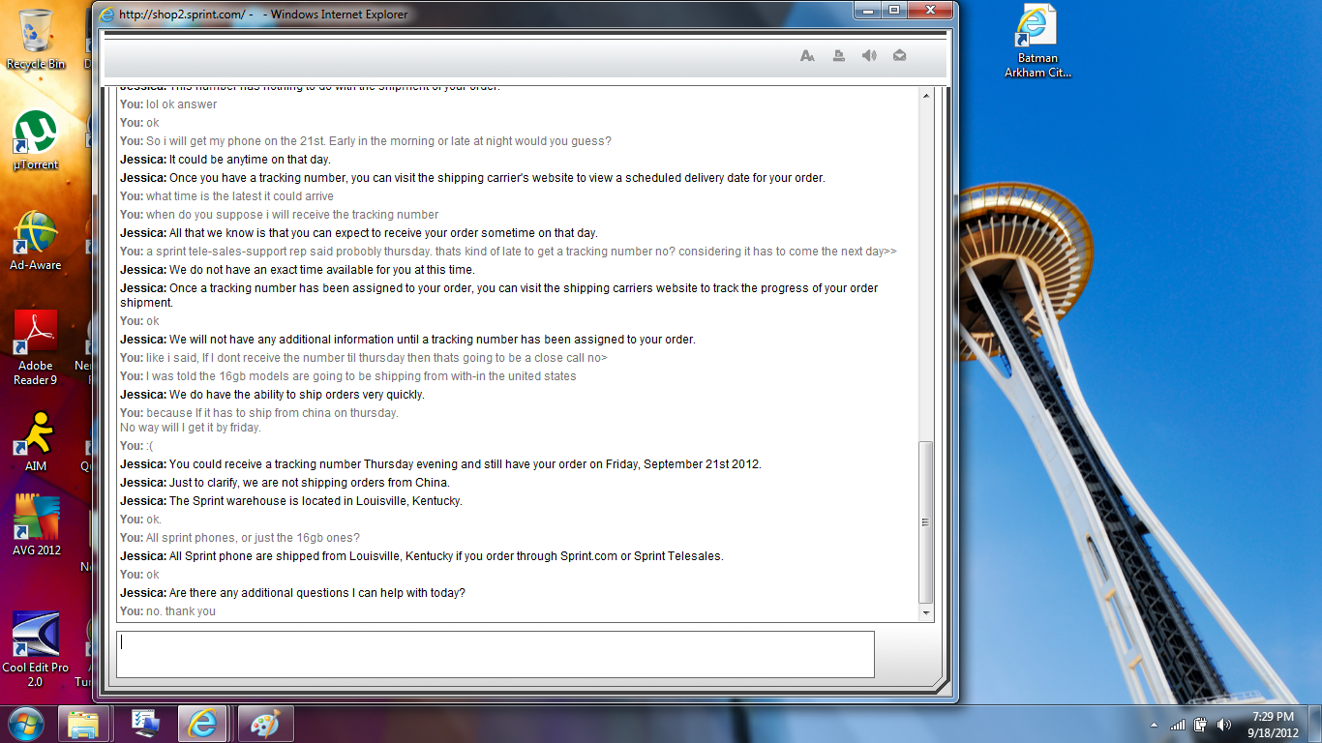Screen dimensions: 1322x743
Task: Click the Internet Explorer icon in the title bar
Action: [106, 15]
